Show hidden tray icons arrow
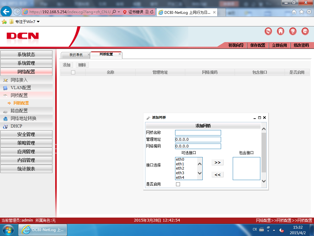The height and width of the screenshot is (236, 314). pos(274,230)
